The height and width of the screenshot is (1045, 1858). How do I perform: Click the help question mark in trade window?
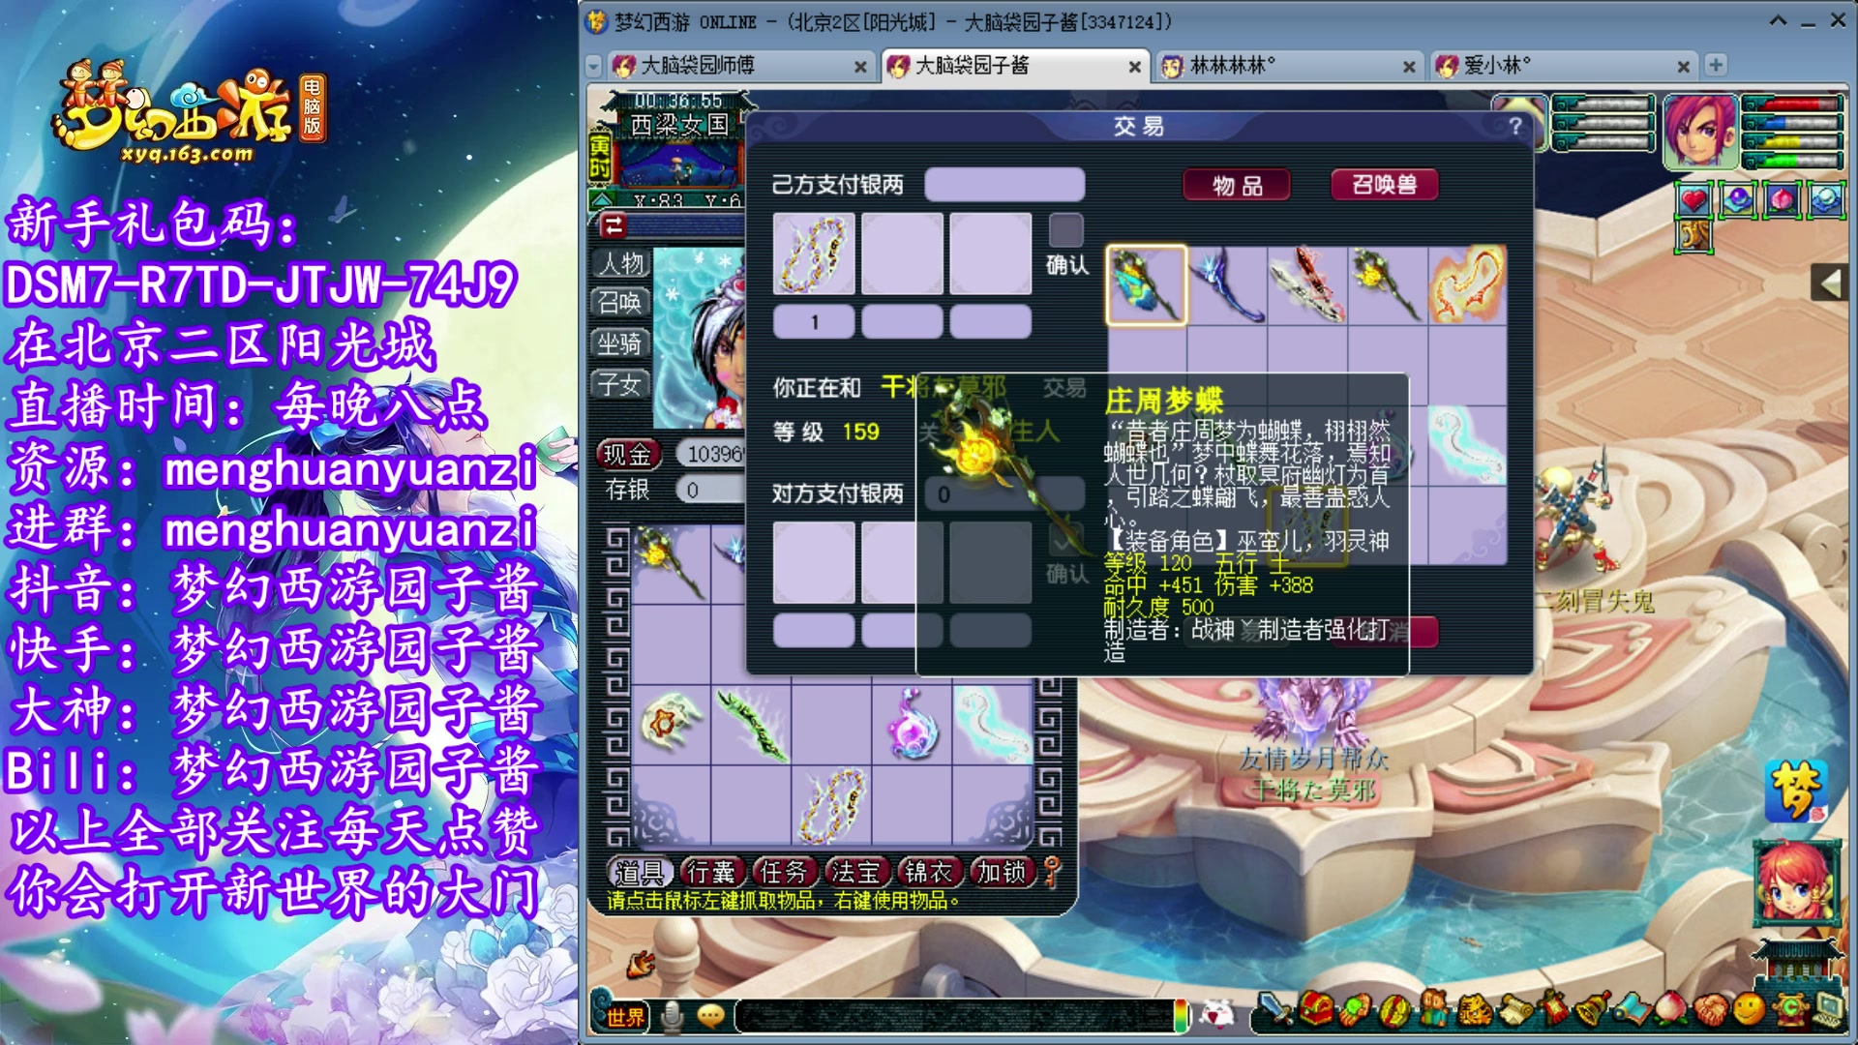pos(1515,126)
